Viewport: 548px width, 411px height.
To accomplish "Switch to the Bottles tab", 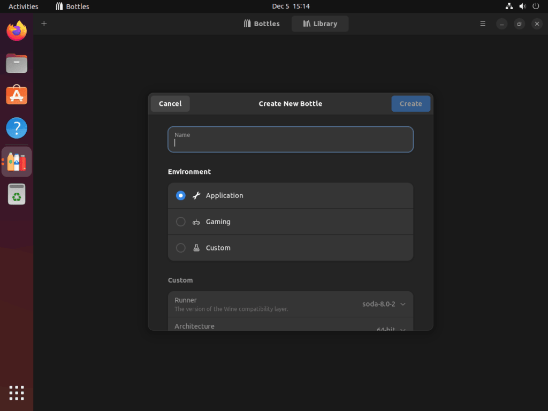I will click(x=262, y=24).
